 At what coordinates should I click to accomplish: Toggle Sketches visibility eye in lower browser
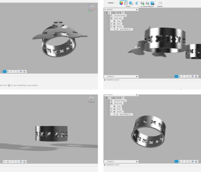coord(111,112)
